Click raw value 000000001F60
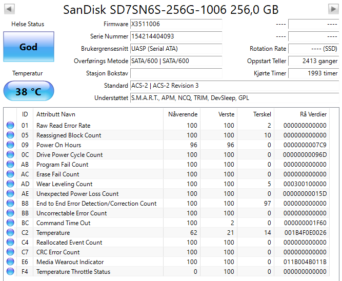Viewport: 342px width, 281px height. (x=305, y=223)
